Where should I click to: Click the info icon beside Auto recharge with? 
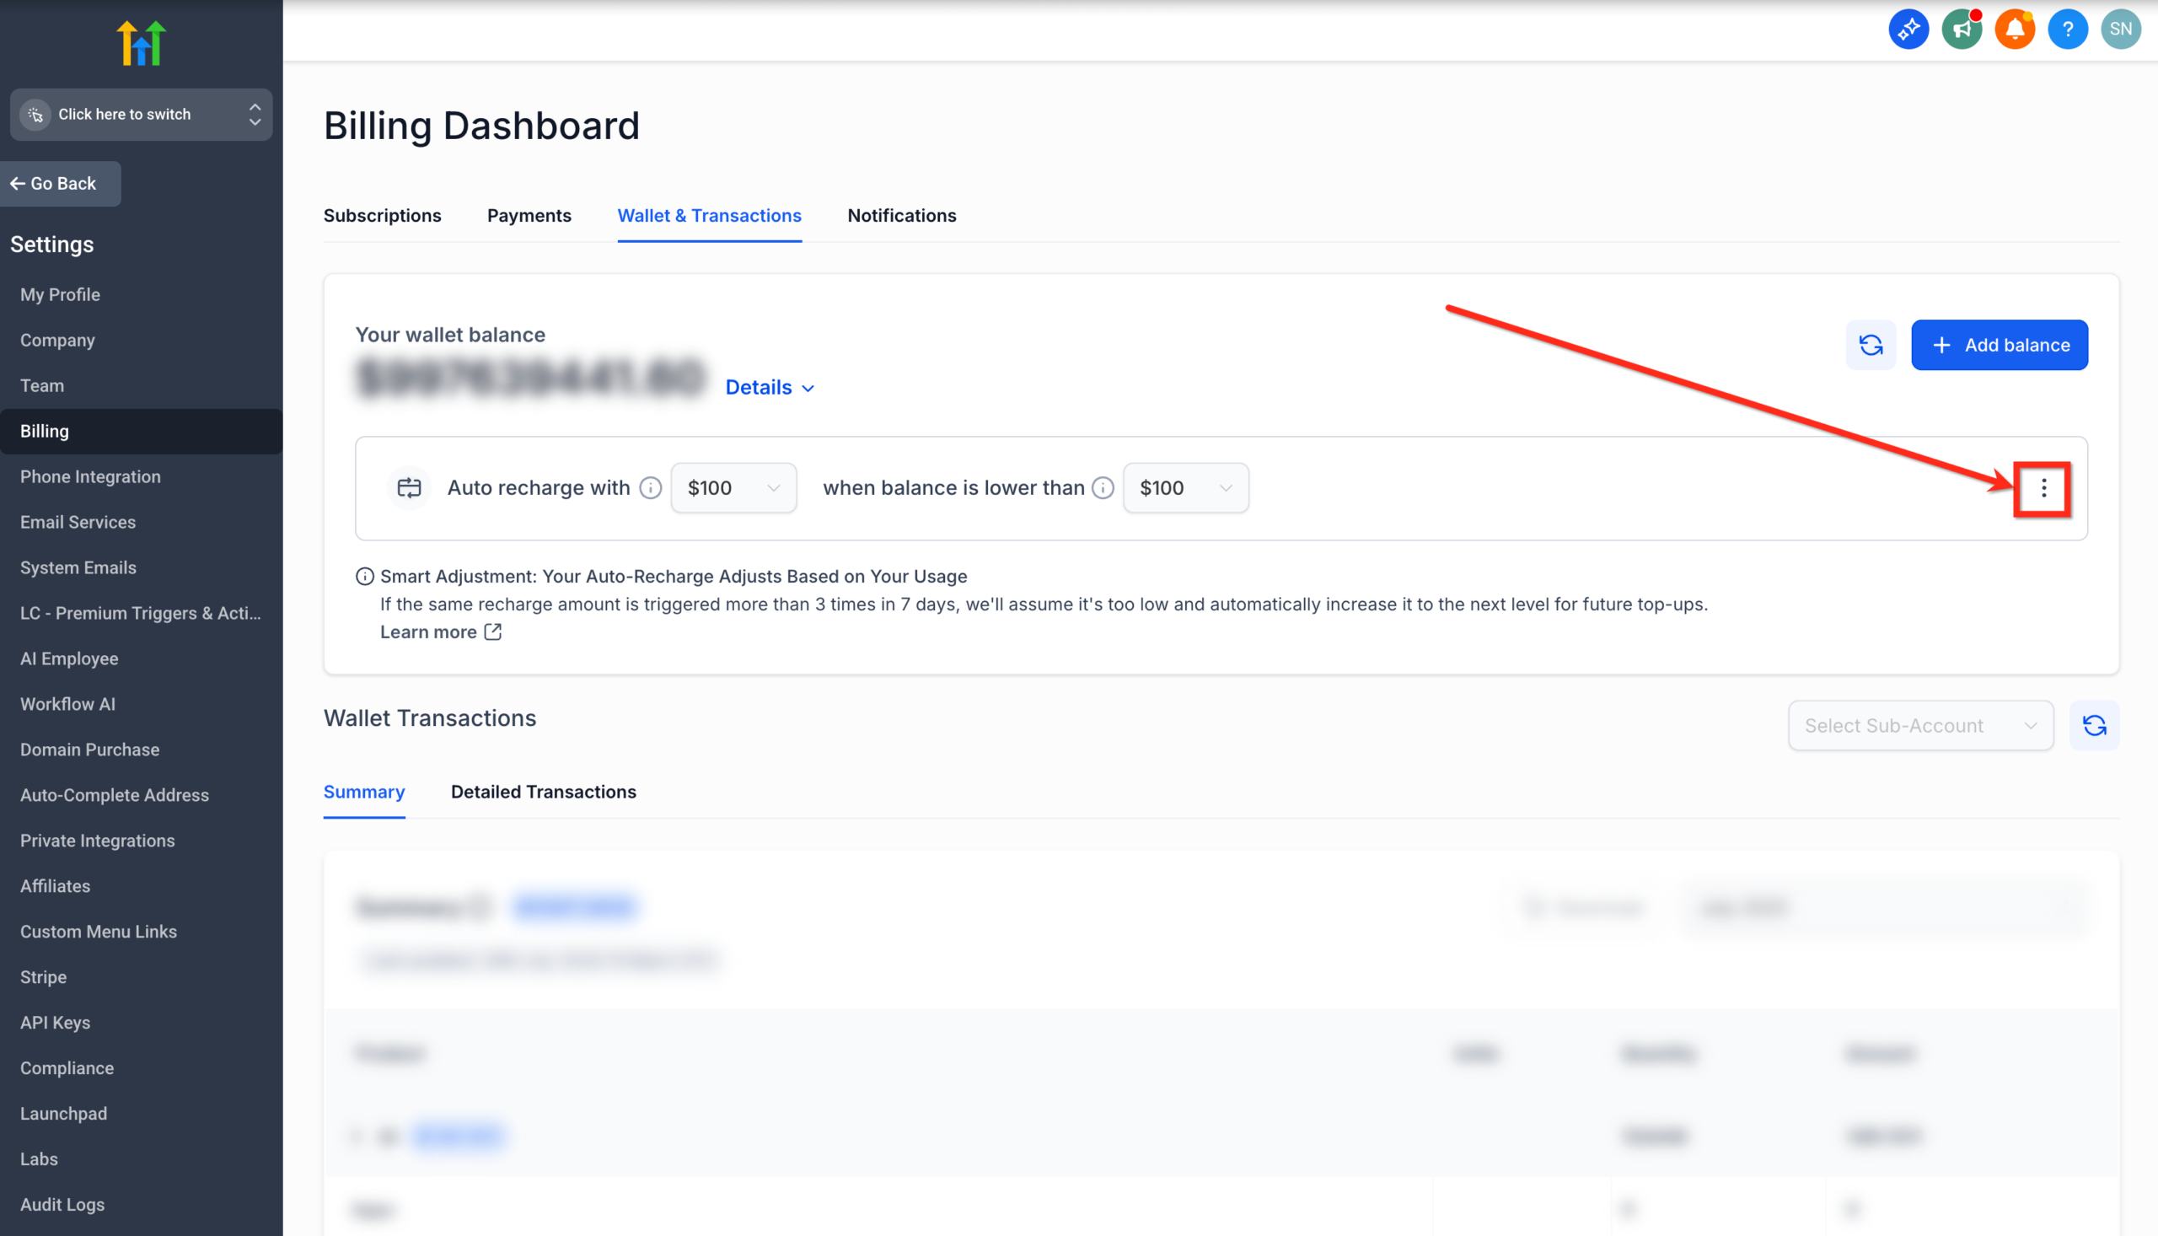[650, 487]
